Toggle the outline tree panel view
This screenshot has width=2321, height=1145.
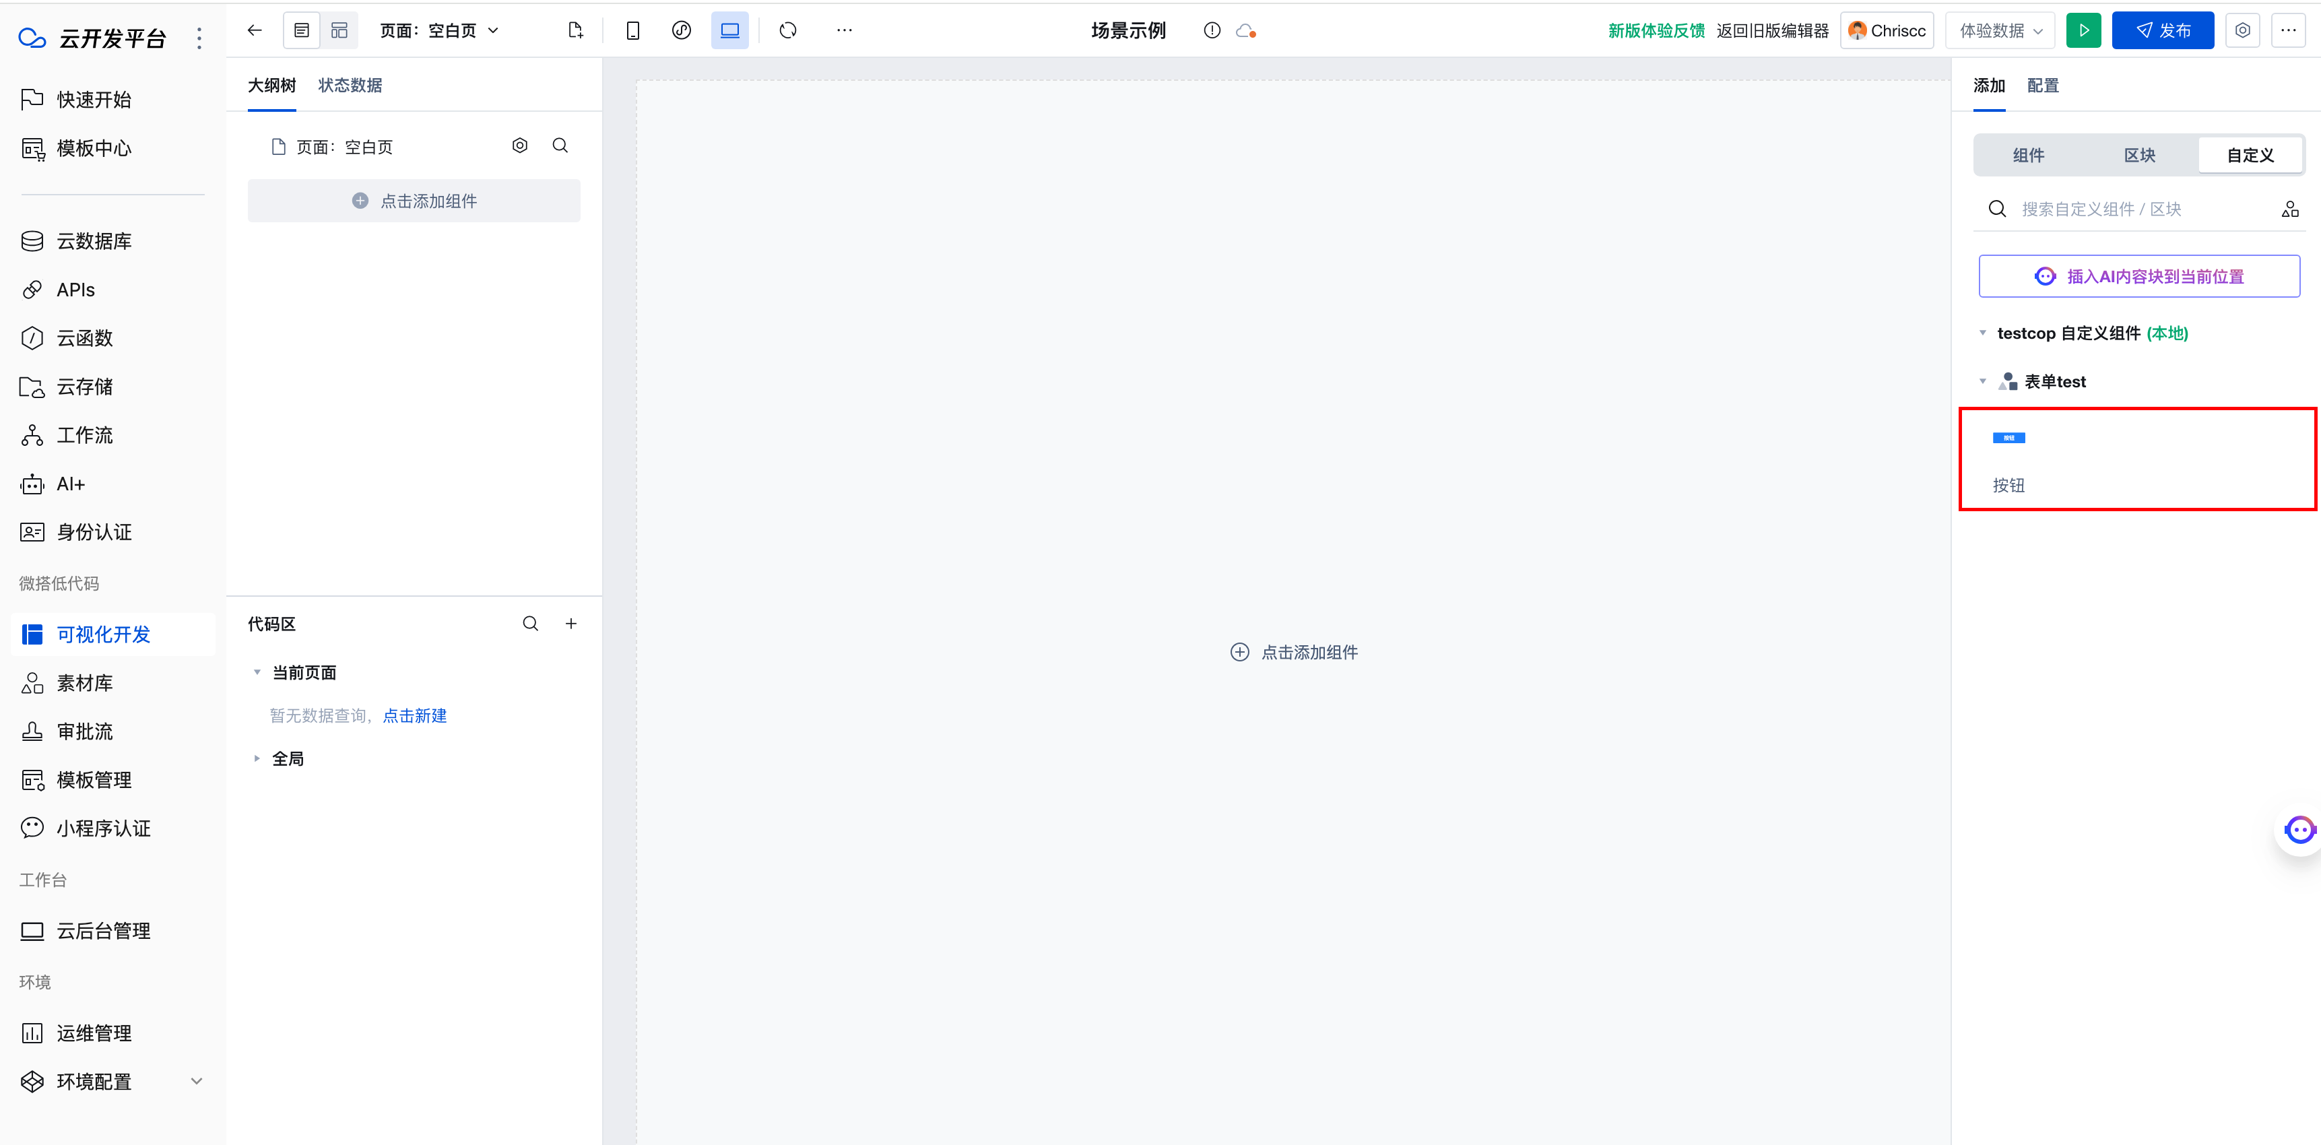coord(302,30)
